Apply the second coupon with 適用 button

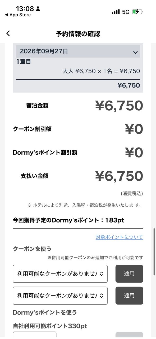coord(129,295)
